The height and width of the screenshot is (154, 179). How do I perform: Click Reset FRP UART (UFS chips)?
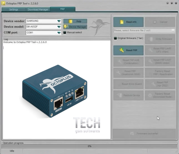click(160, 50)
